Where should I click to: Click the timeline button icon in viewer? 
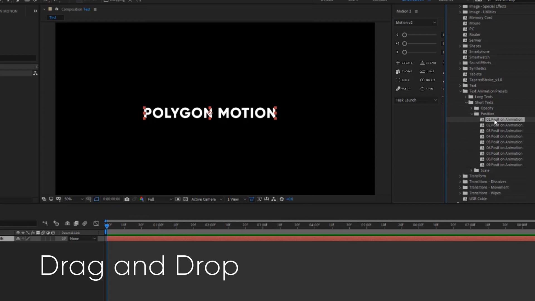pyautogui.click(x=267, y=199)
